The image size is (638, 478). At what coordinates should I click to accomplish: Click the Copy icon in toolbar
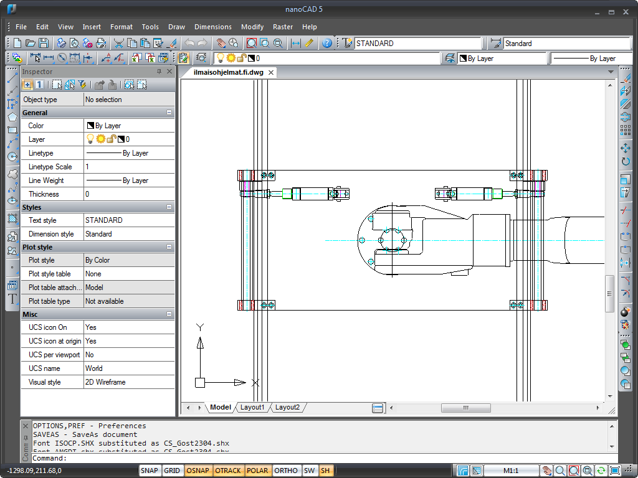pyautogui.click(x=132, y=43)
